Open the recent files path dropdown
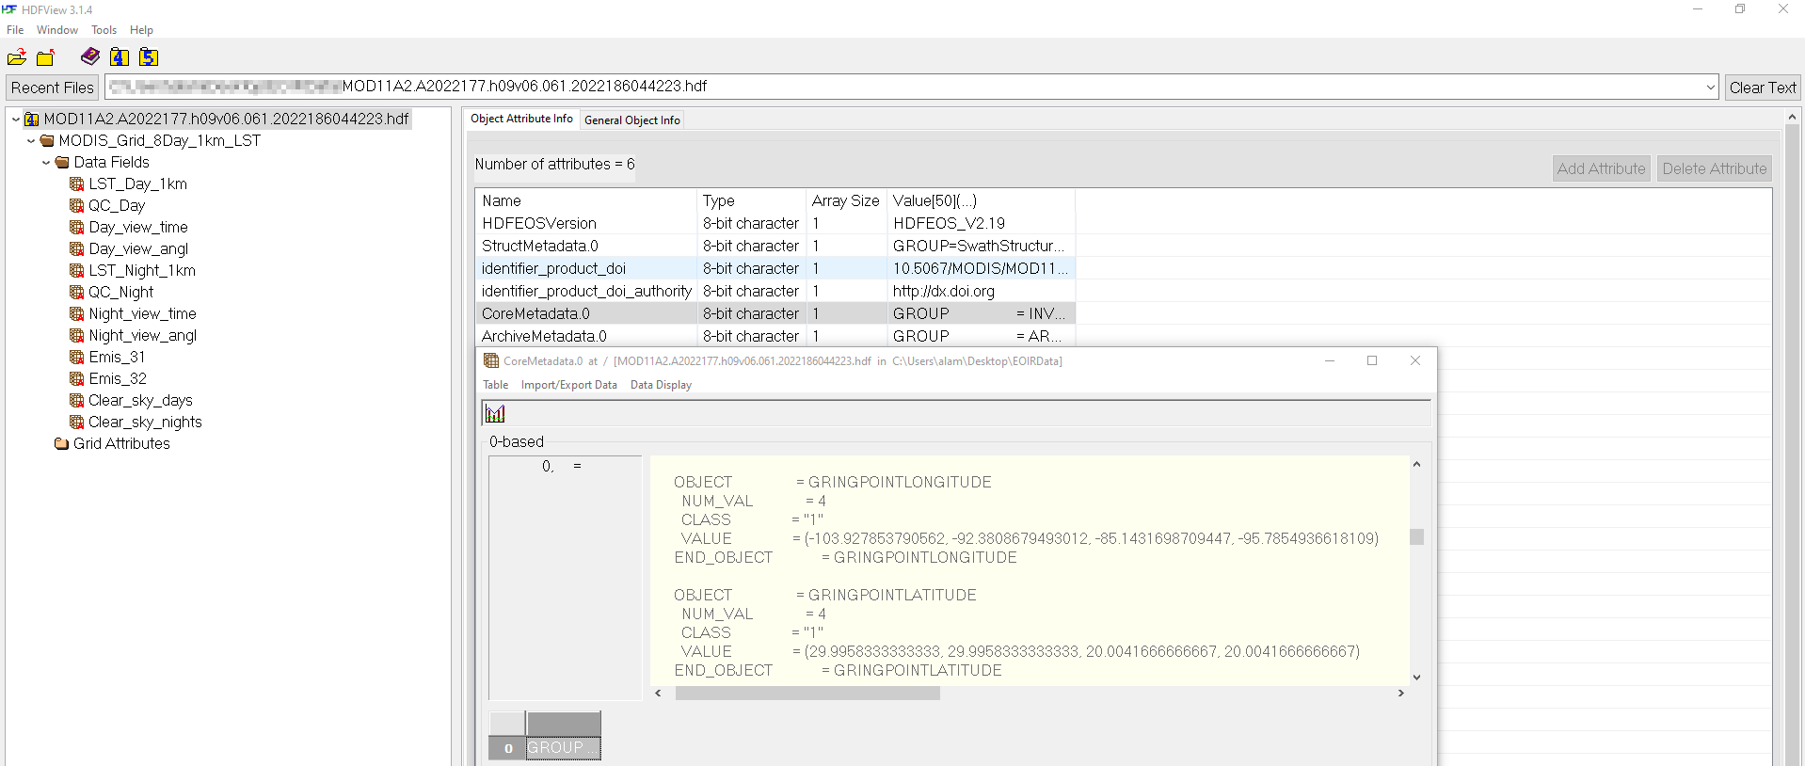 pyautogui.click(x=1710, y=87)
